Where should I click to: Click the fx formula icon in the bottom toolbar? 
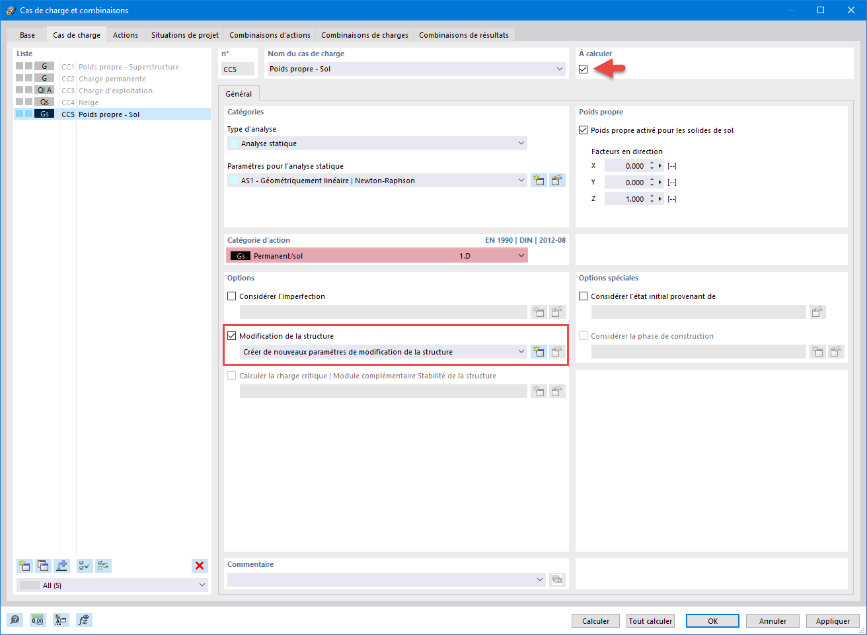(x=84, y=620)
